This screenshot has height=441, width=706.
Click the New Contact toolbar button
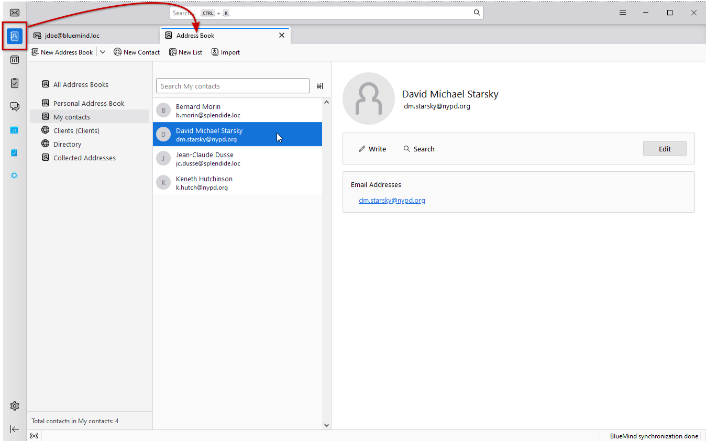(137, 52)
